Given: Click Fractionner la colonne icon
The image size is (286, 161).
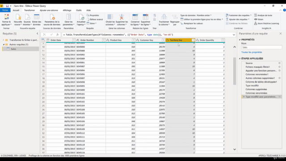Looking at the screenshot, I should coord(164,17).
